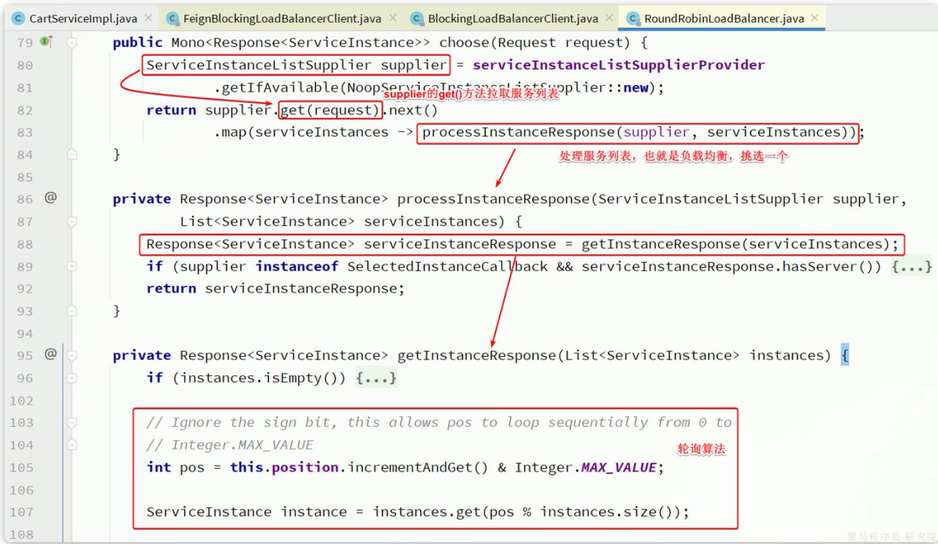Collapse the comment block fold at line 103
Screen dimensions: 938x544
coord(72,423)
